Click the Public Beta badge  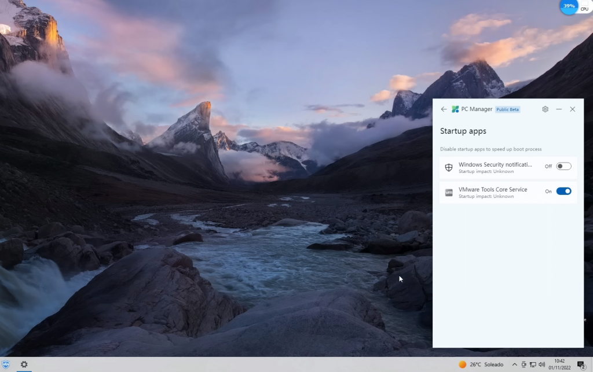click(507, 109)
